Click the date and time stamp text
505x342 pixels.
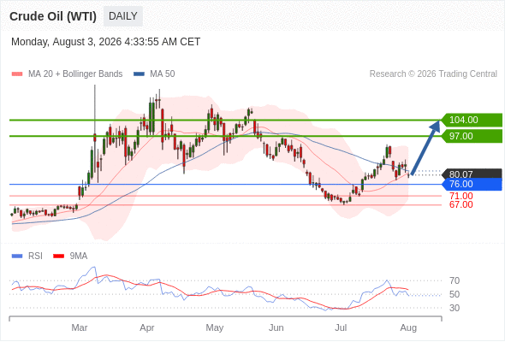(105, 42)
